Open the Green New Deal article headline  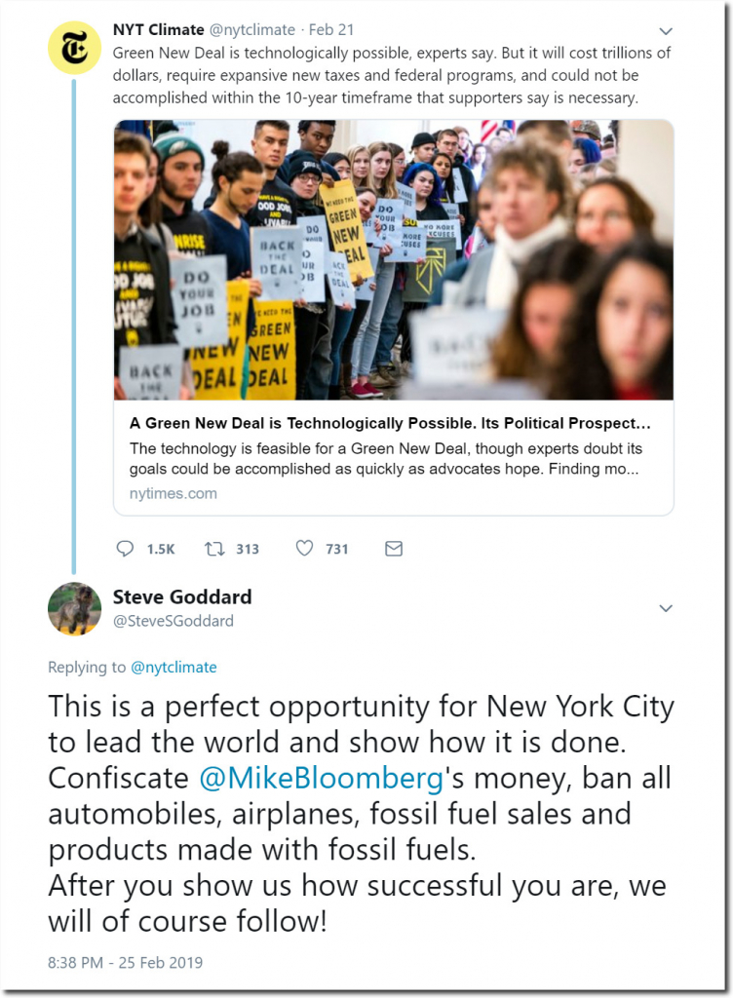pos(390,424)
